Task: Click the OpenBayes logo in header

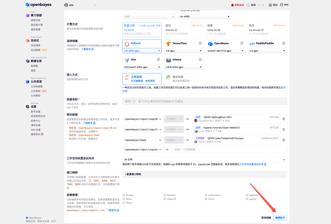Action: coord(39,5)
